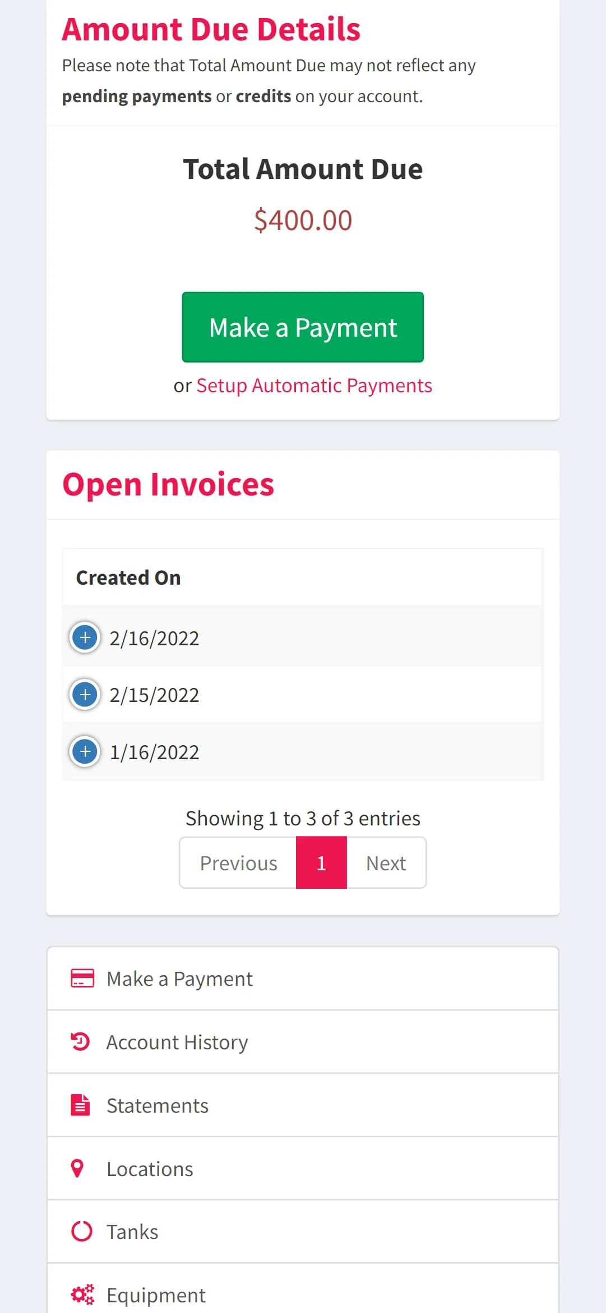Click the Equipment gears icon

point(82,1294)
